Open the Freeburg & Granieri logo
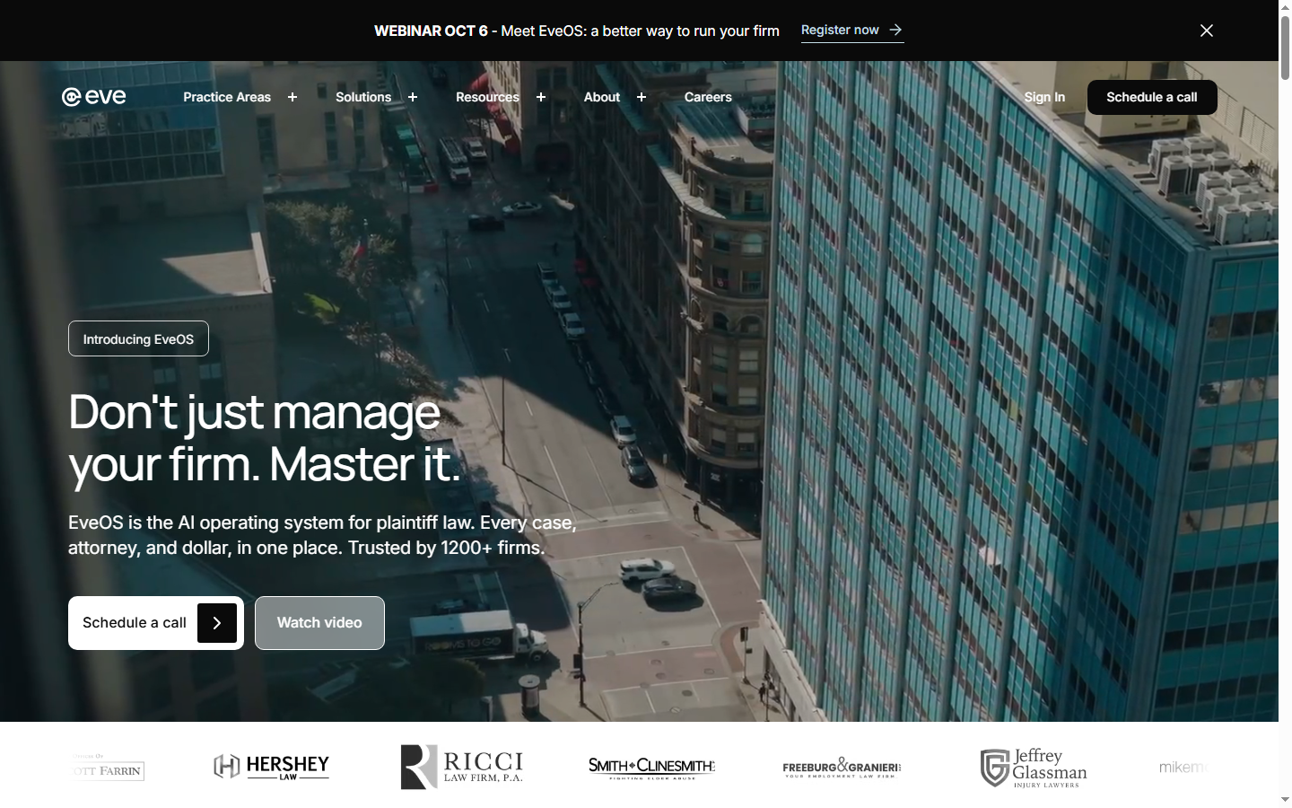1292x808 pixels. coord(842,768)
